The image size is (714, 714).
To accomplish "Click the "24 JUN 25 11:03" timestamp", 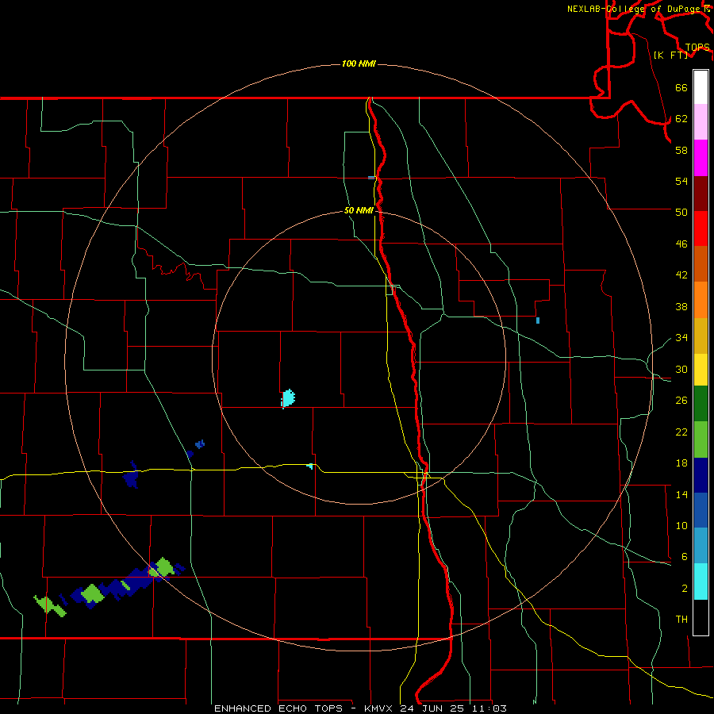I will click(x=453, y=708).
